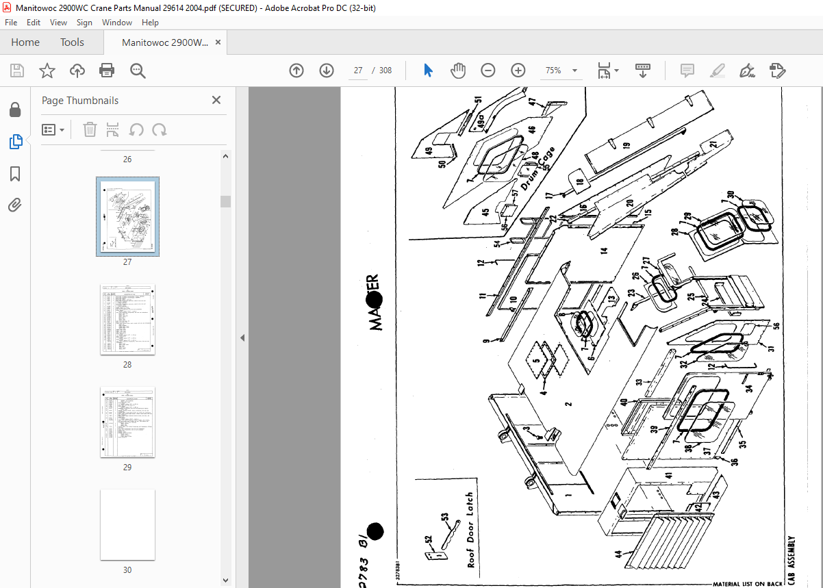823x588 pixels.
Task: Open the sign document pen tool
Action: (747, 71)
